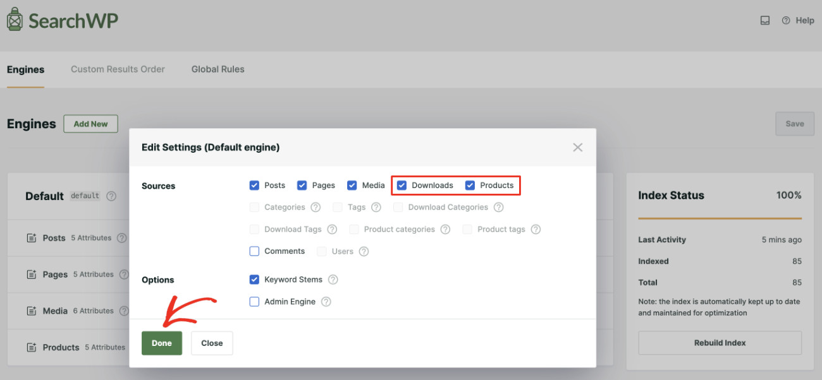The height and width of the screenshot is (380, 822).
Task: Click the tooltip icon beside Product tags
Action: pos(536,229)
